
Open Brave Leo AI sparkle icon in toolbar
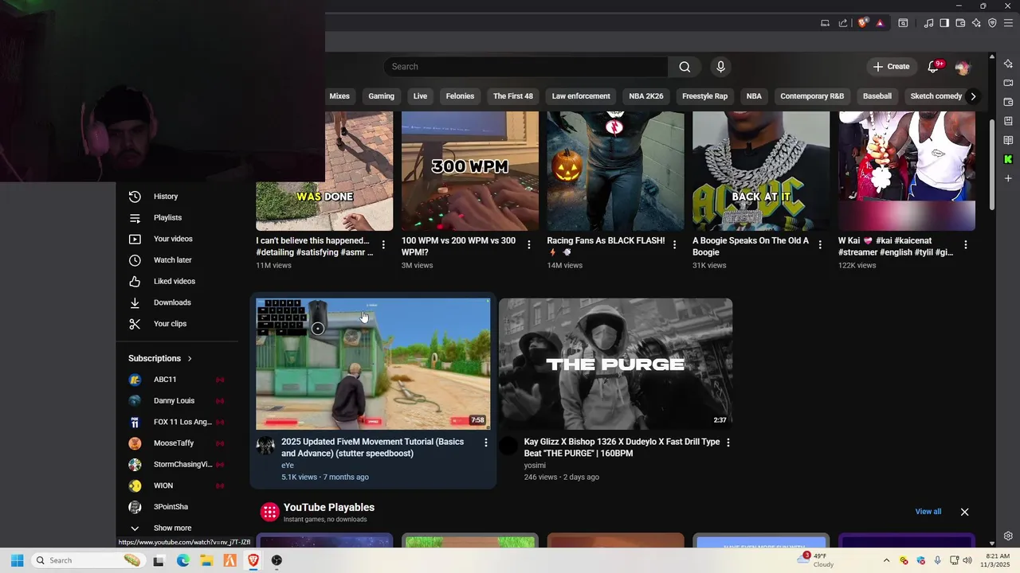[976, 23]
